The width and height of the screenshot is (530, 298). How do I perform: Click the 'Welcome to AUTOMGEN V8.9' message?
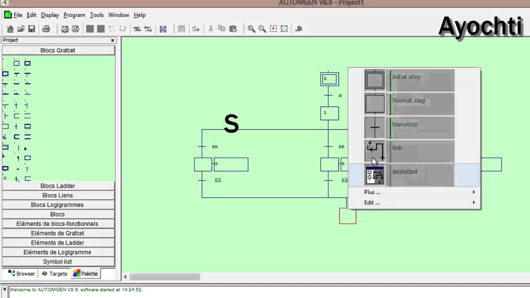tap(76, 290)
